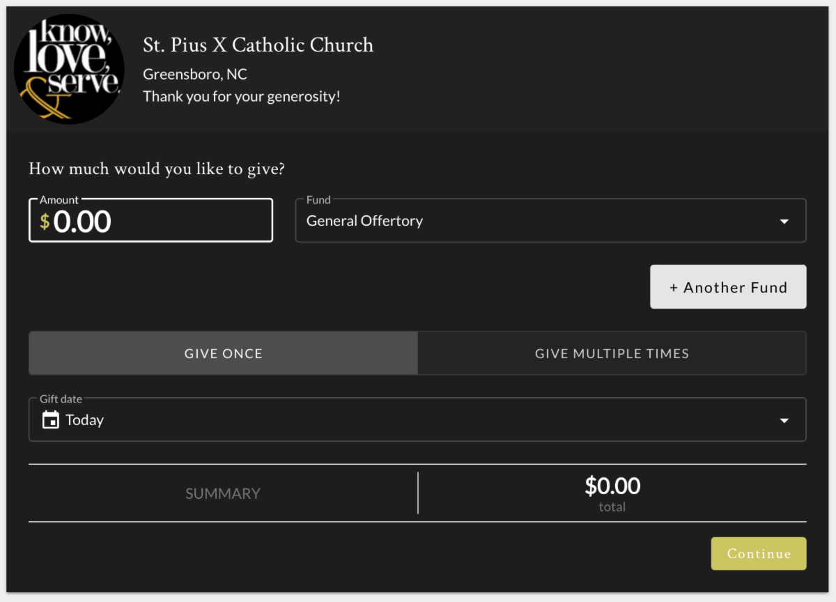Click the calendar icon beside Today
This screenshot has width=836, height=602.
(51, 419)
